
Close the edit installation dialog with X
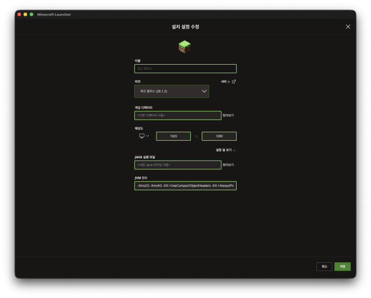click(x=348, y=27)
